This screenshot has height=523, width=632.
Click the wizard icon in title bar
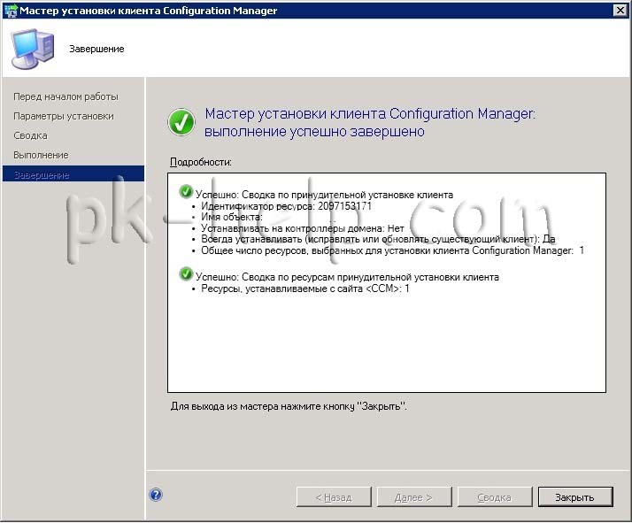11,10
